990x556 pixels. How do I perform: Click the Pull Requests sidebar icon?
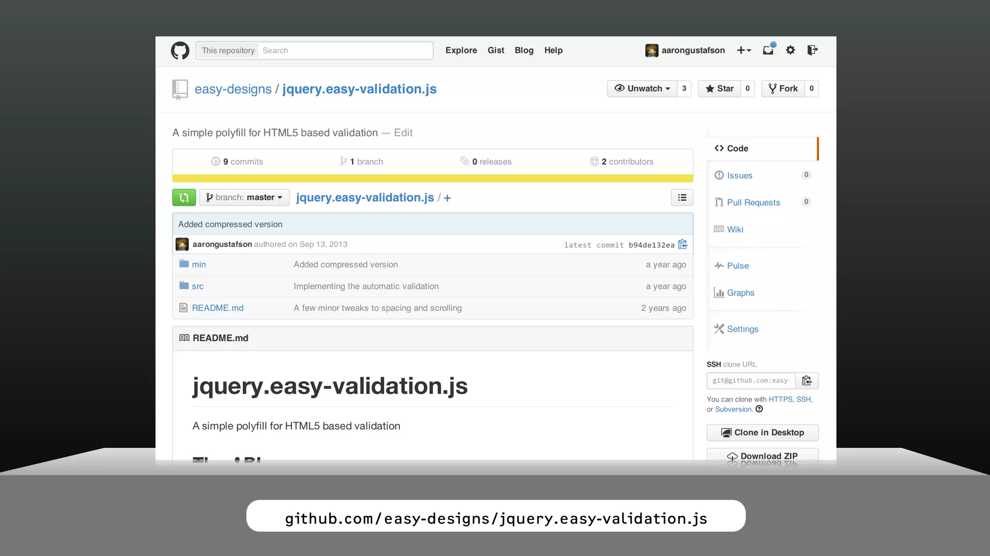(x=719, y=202)
